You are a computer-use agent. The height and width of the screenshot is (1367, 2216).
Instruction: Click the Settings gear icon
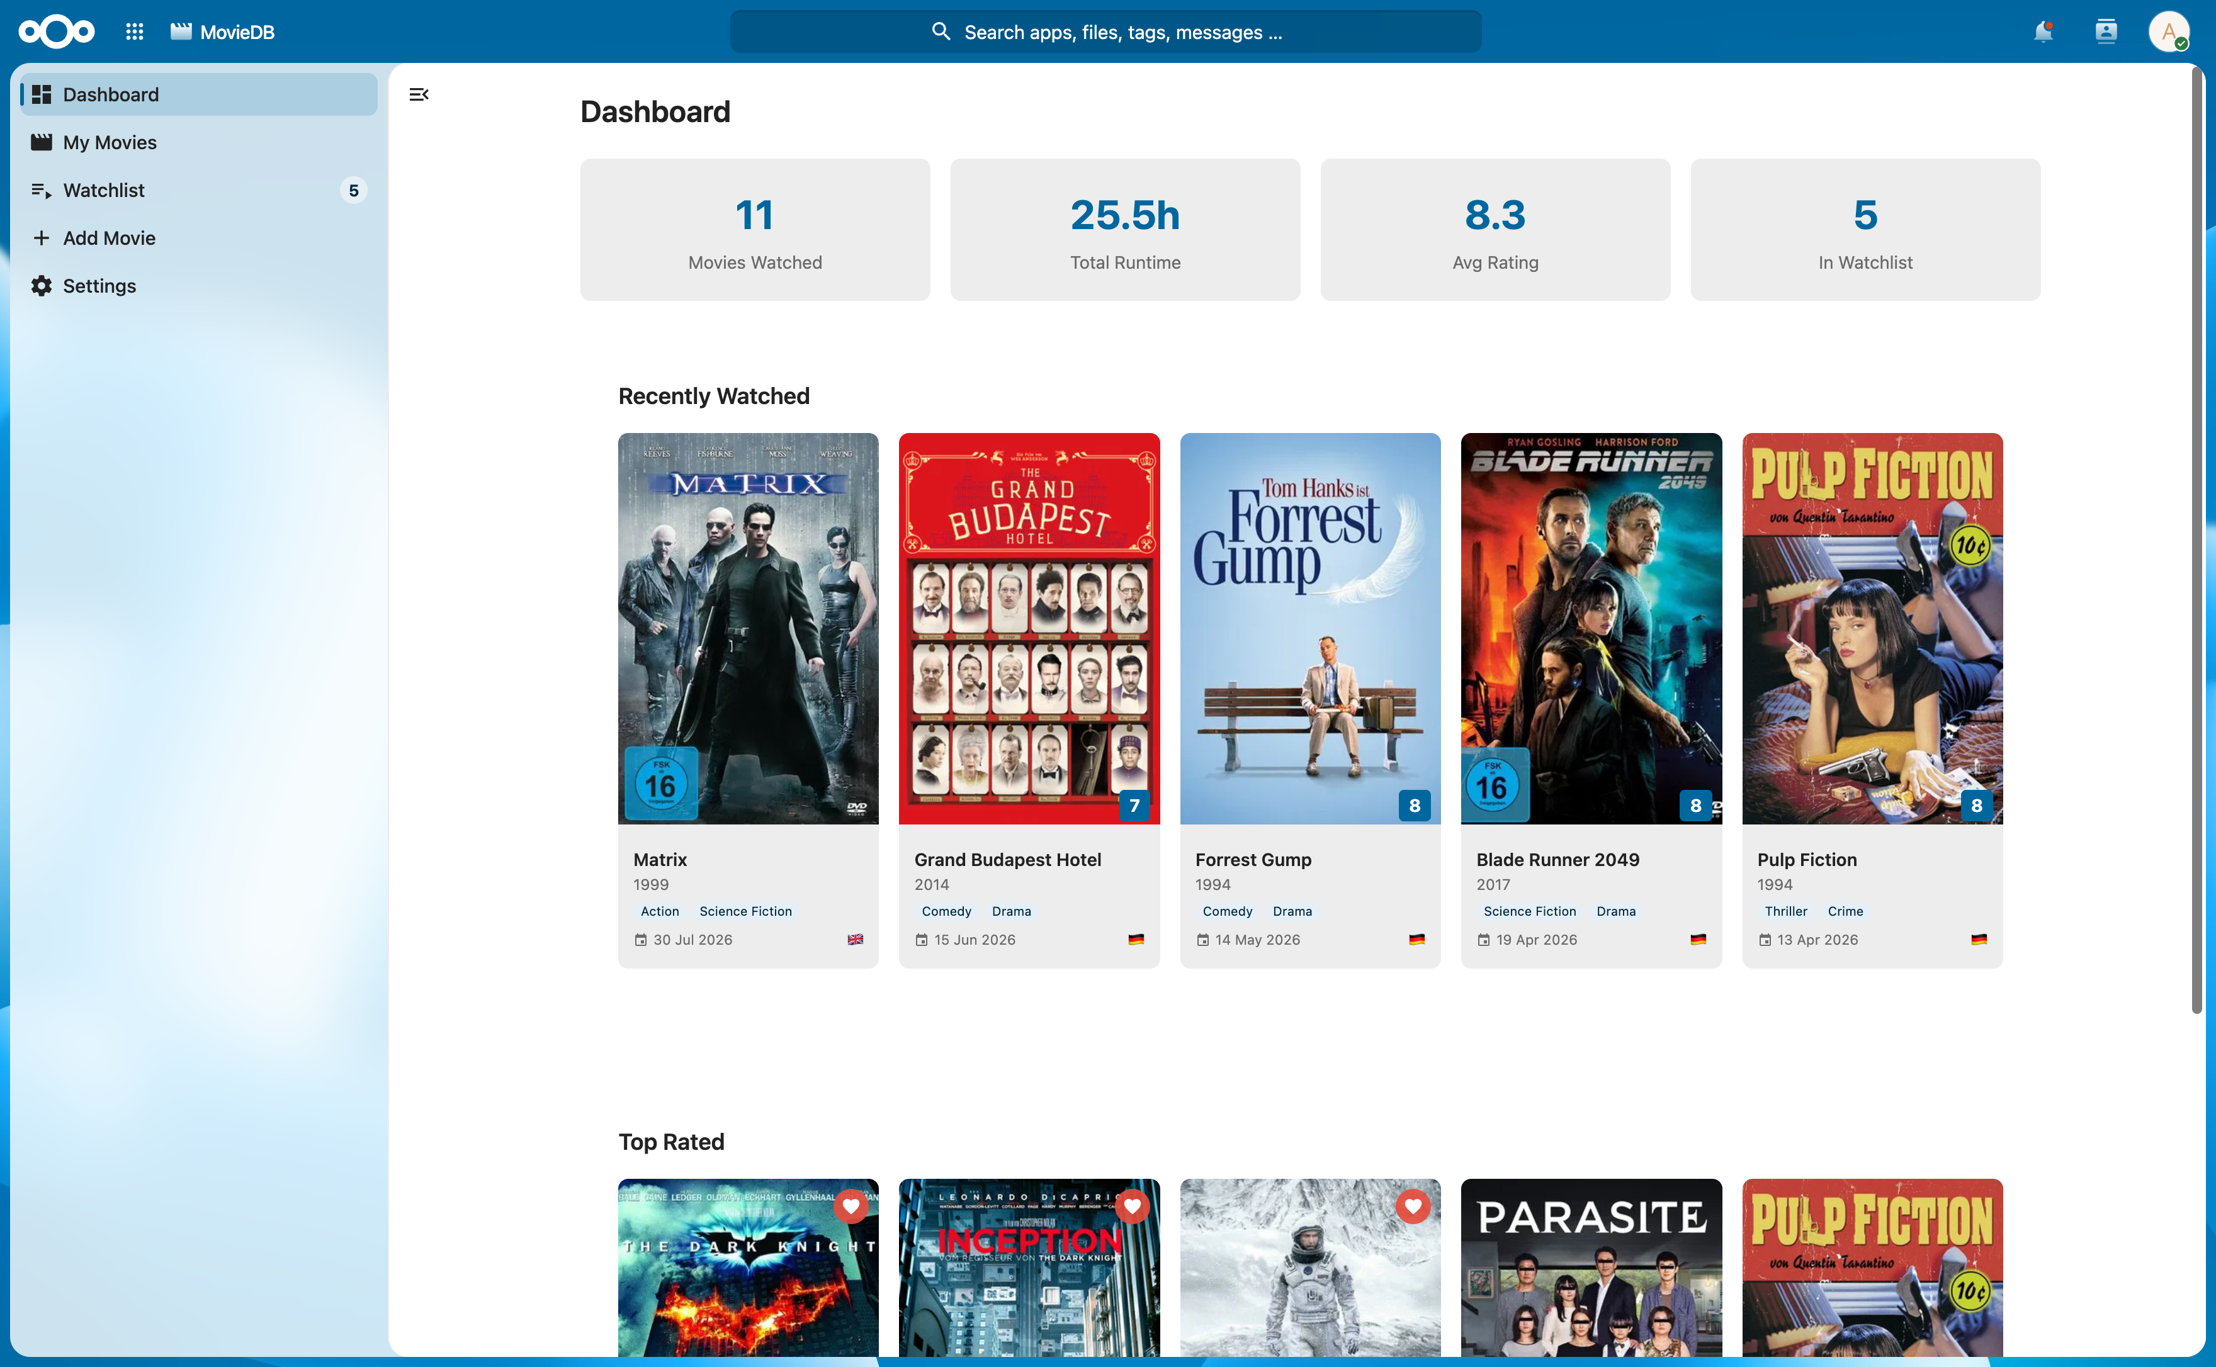pos(42,286)
